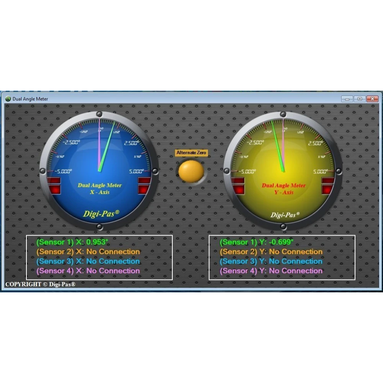Click the 2.500° mark on the X-Axis gauge
383x383 pixels.
click(132, 142)
